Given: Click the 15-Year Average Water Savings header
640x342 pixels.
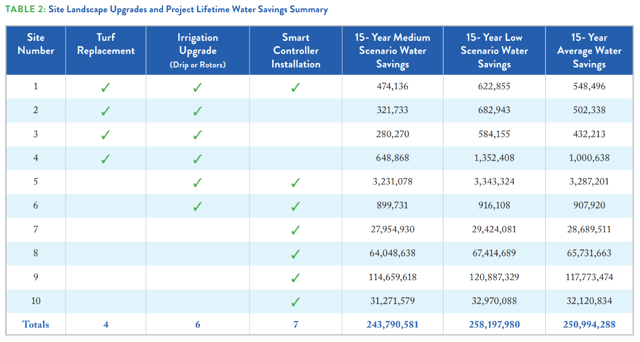Looking at the screenshot, I should tap(589, 51).
